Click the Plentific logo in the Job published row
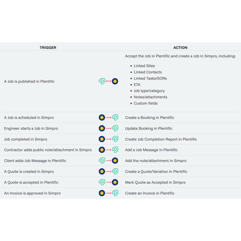 (x=102, y=82)
